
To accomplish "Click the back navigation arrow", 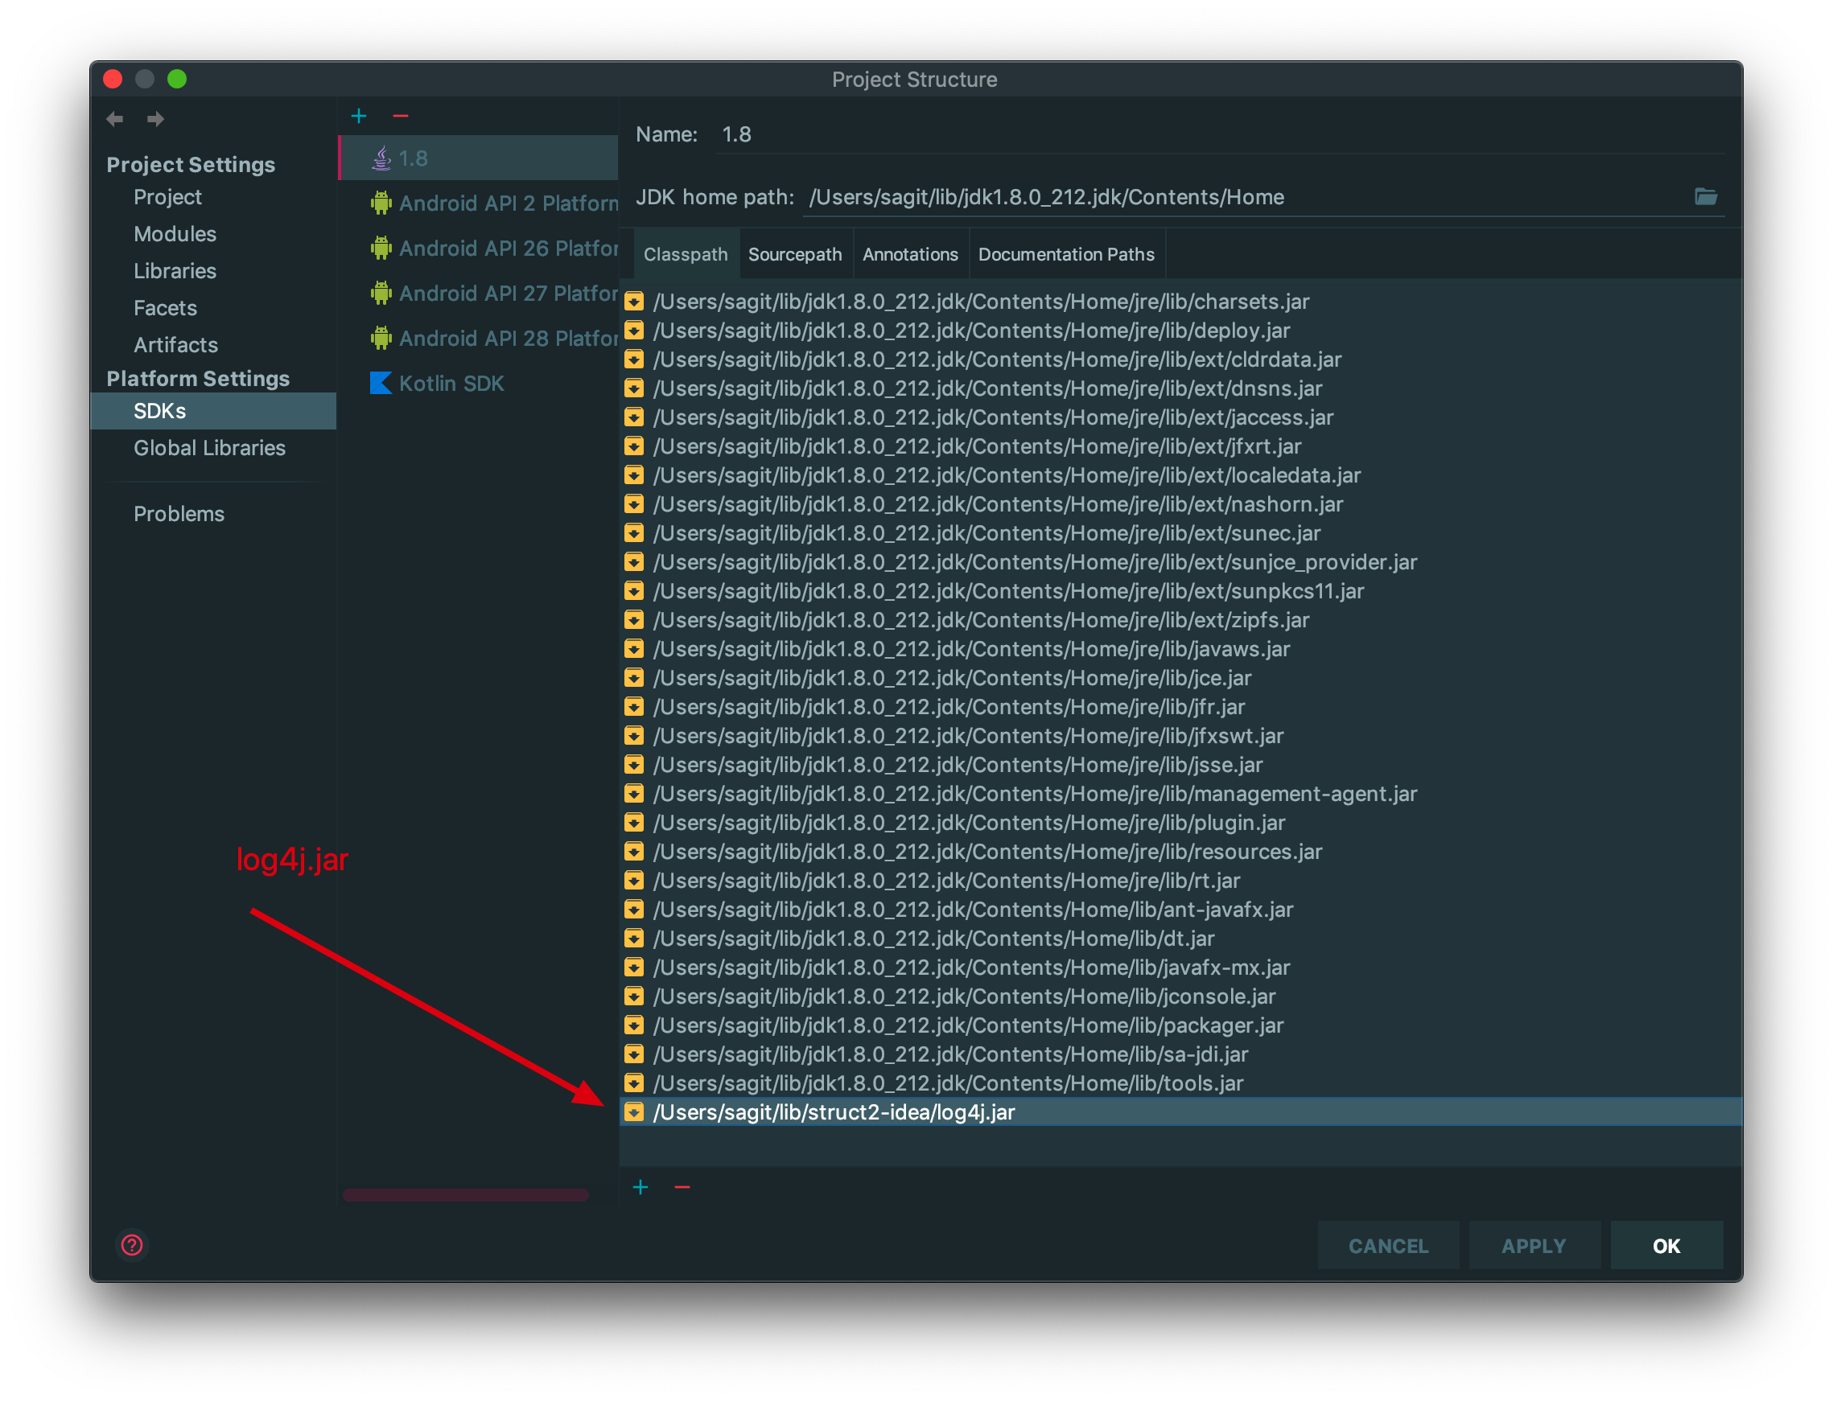I will pyautogui.click(x=115, y=119).
